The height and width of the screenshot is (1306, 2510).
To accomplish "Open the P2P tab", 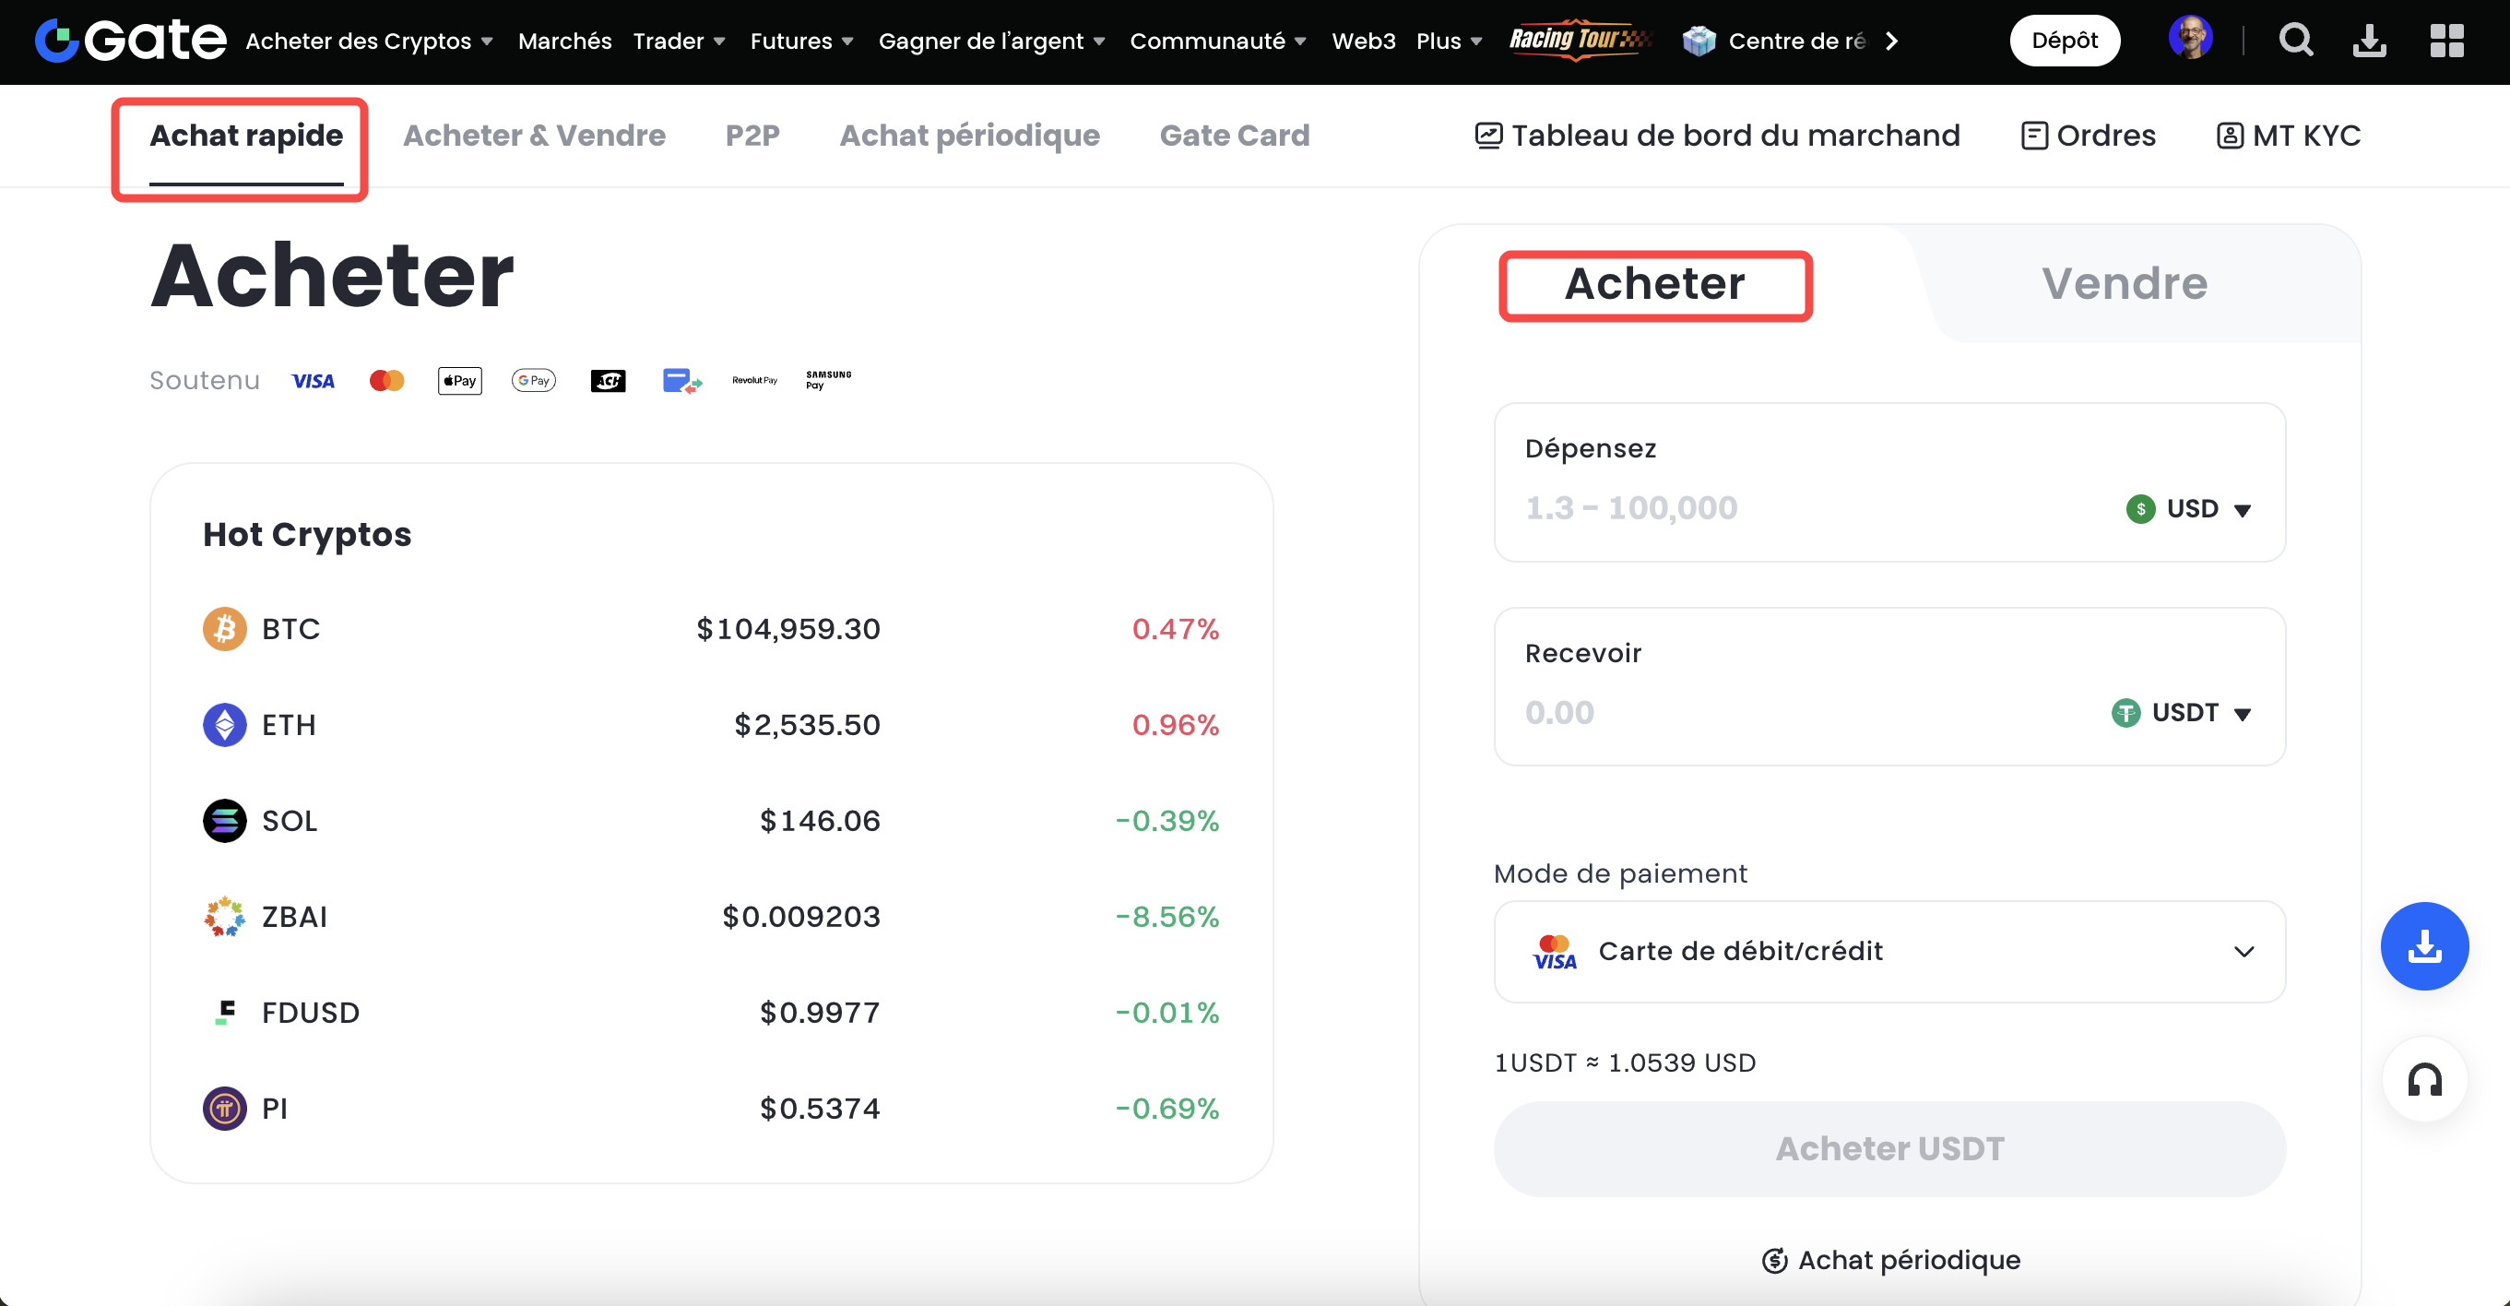I will (x=752, y=136).
